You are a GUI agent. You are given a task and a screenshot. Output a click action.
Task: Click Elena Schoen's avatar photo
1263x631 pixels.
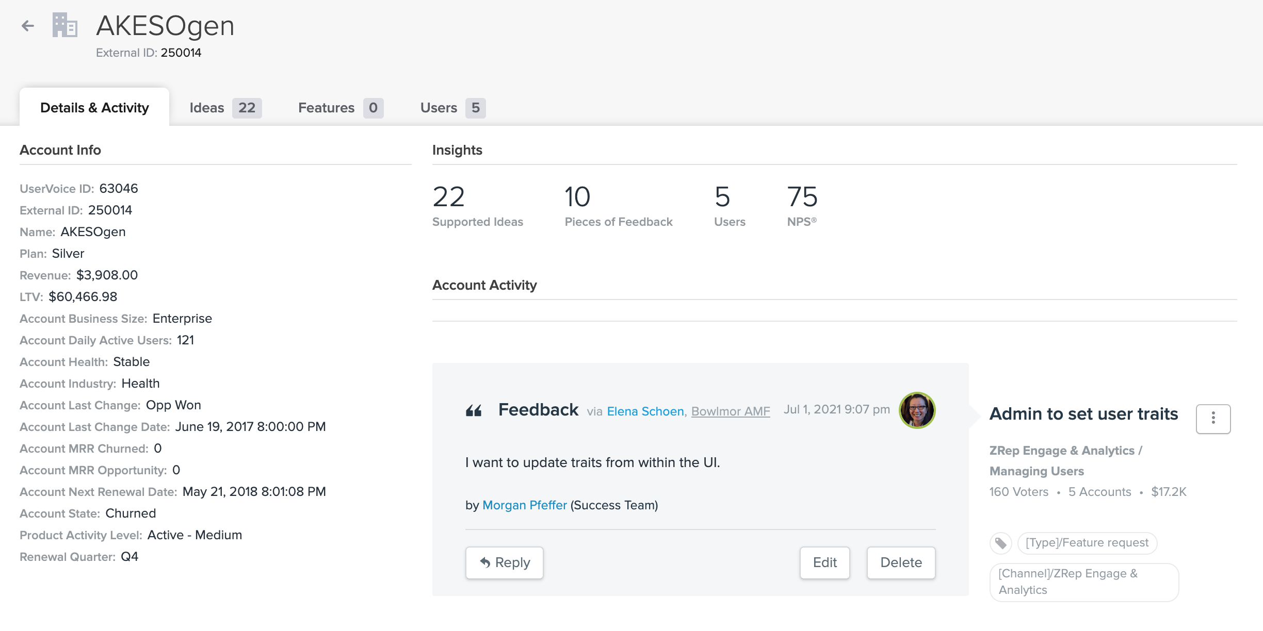[x=917, y=410]
